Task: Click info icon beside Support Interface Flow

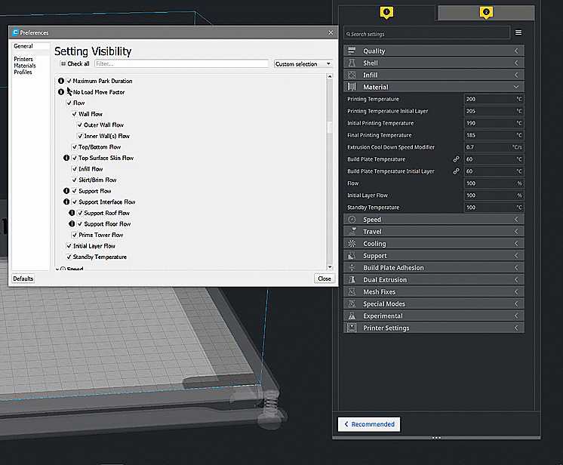Action: [66, 202]
